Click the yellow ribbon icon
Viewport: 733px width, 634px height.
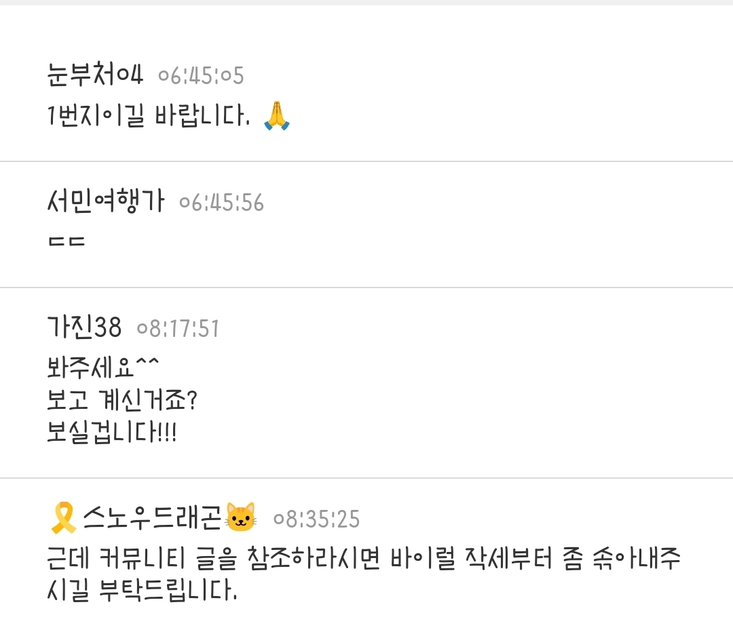tap(64, 518)
